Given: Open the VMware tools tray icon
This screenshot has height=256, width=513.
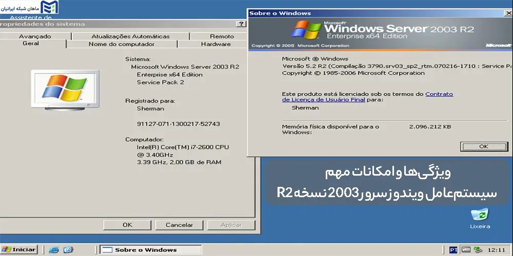Looking at the screenshot, I should (466, 250).
